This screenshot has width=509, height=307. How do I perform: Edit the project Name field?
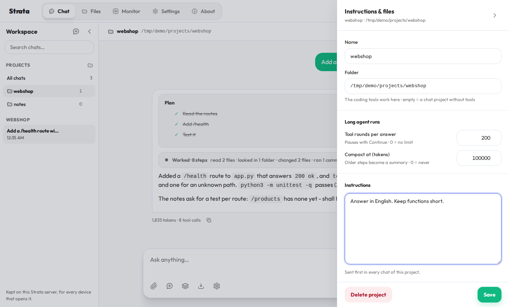(423, 56)
